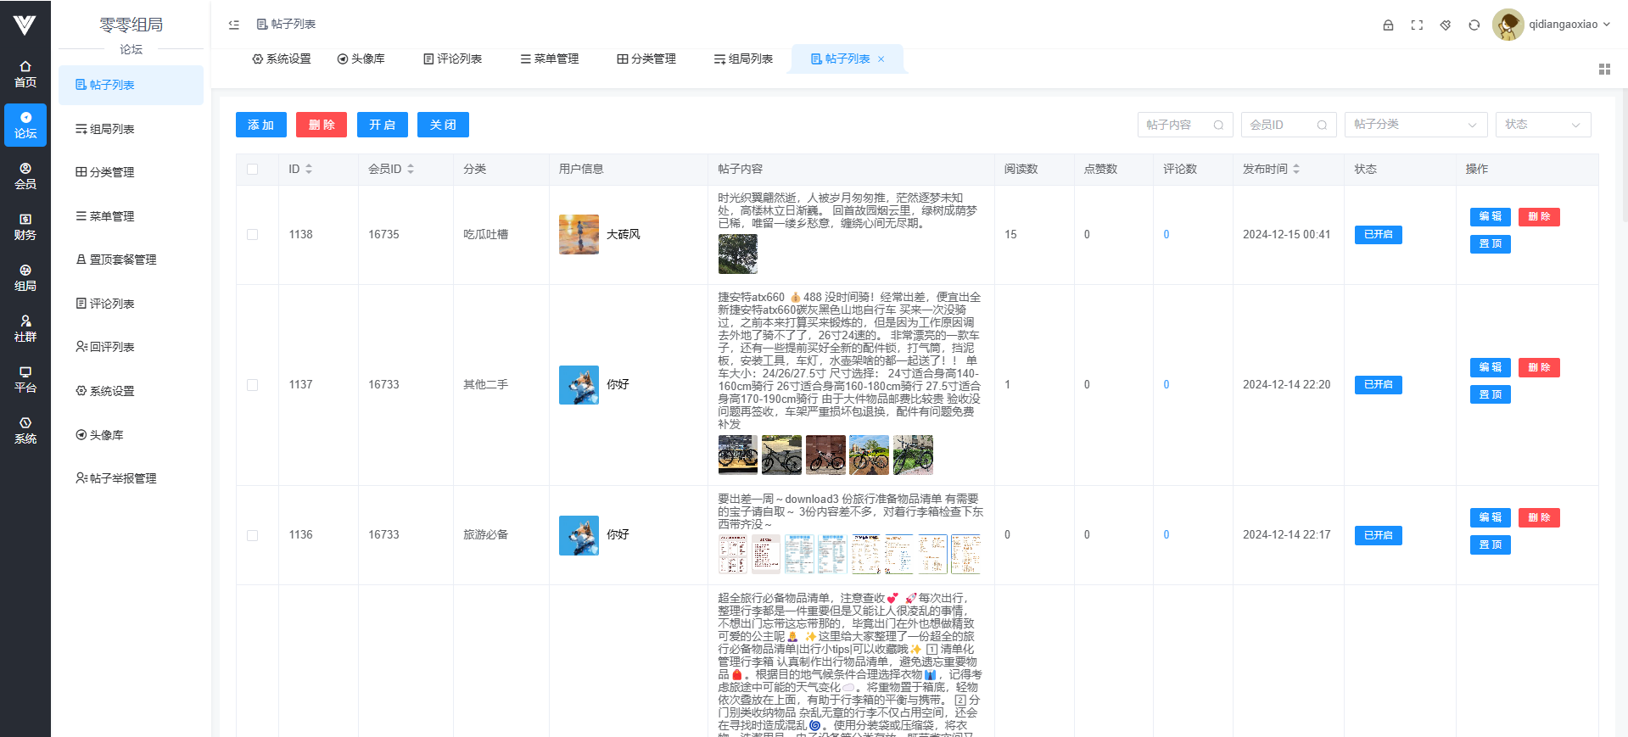Open the 财务 section in left rail
The image size is (1628, 737).
pos(25,227)
